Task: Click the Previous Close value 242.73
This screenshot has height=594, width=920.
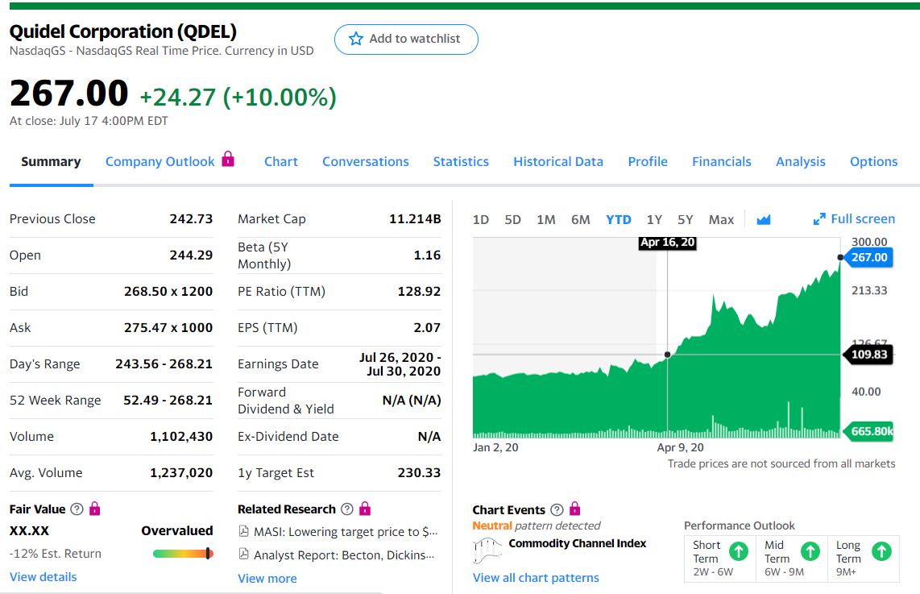Action: [191, 219]
